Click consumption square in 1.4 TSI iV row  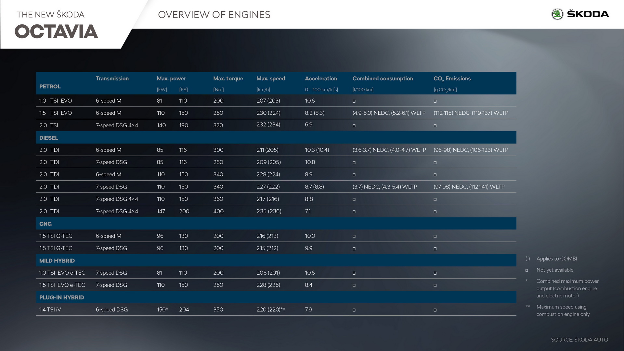pyautogui.click(x=354, y=310)
